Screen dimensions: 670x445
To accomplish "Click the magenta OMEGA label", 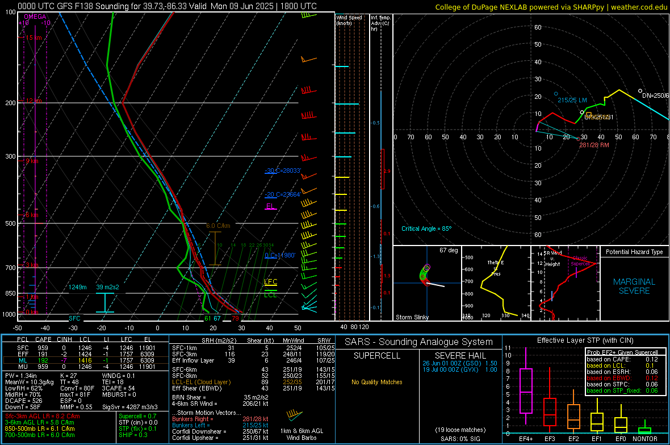I will [35, 16].
